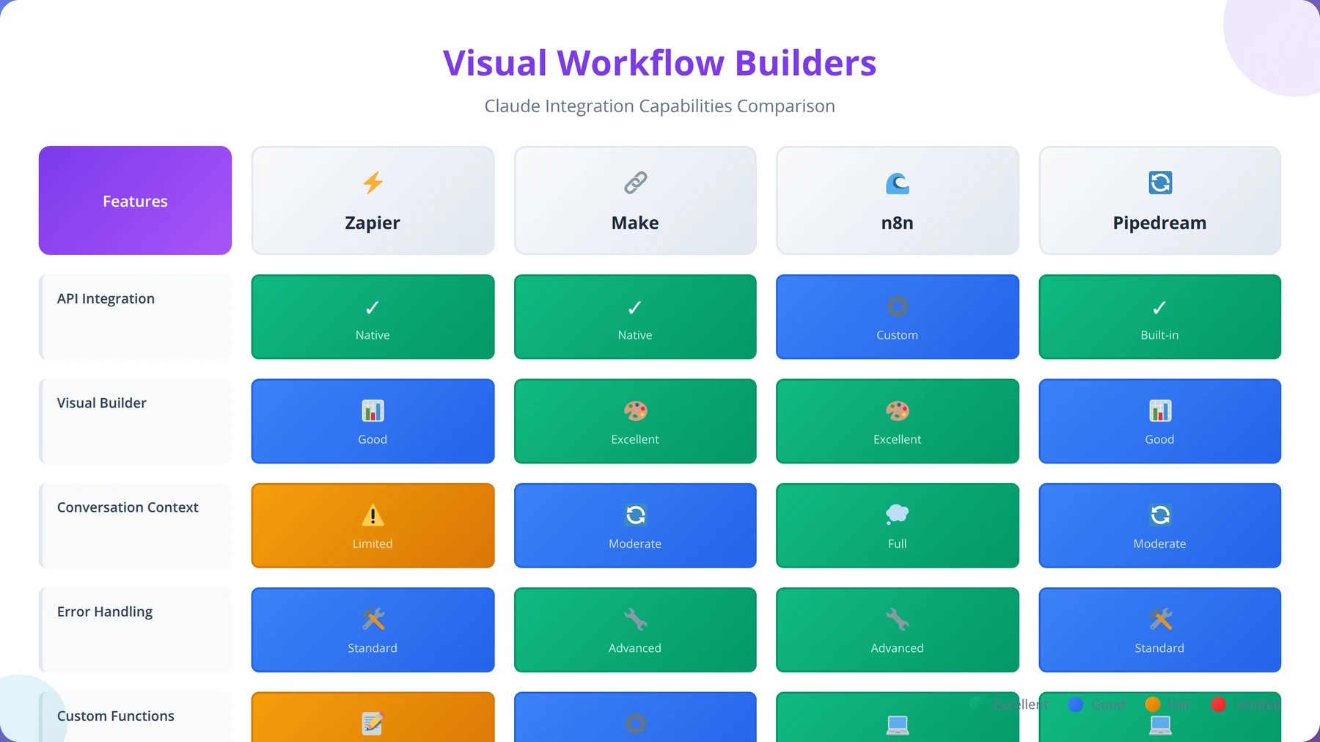Click the palette icon in n8n's Visual Builder cell
1320x742 pixels.
[x=897, y=411]
